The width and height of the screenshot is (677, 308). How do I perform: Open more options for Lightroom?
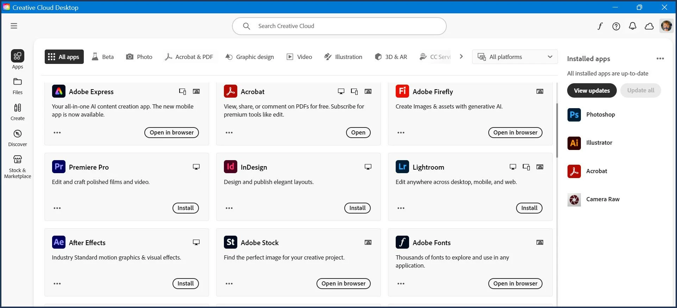coord(401,208)
